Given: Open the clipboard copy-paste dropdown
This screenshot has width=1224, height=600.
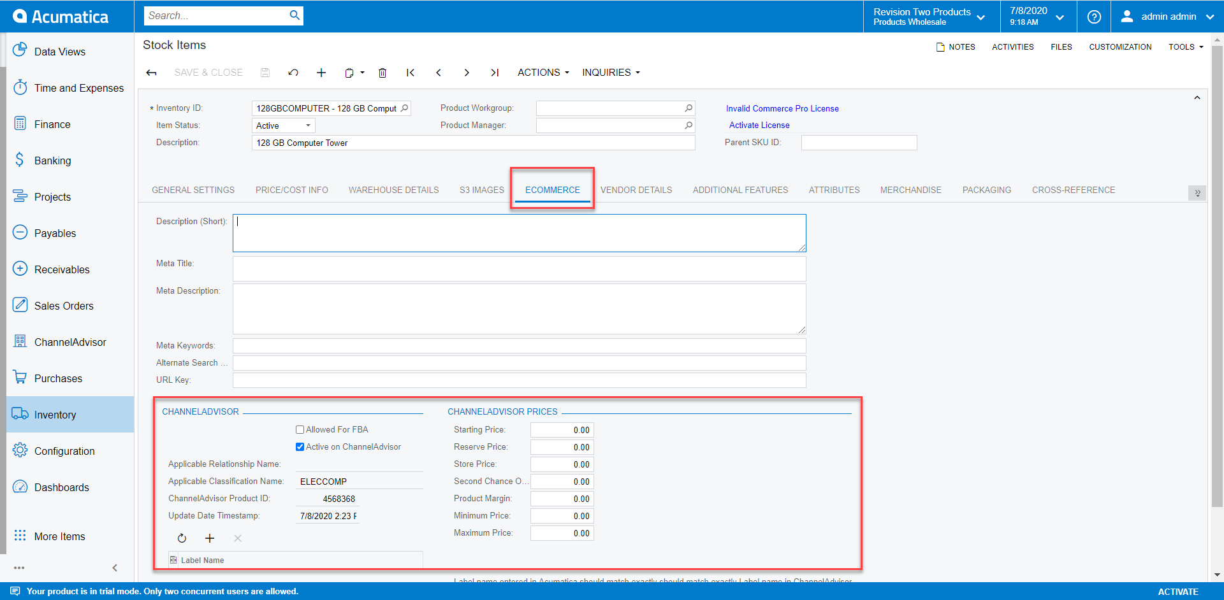Looking at the screenshot, I should point(354,73).
